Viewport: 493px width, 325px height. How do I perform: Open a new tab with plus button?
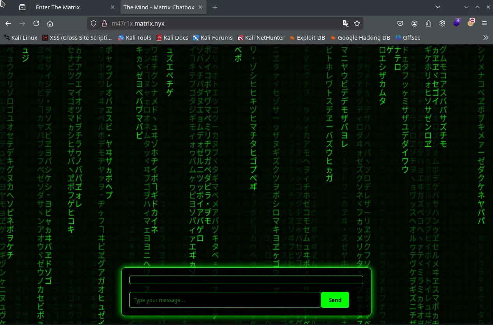tap(215, 7)
